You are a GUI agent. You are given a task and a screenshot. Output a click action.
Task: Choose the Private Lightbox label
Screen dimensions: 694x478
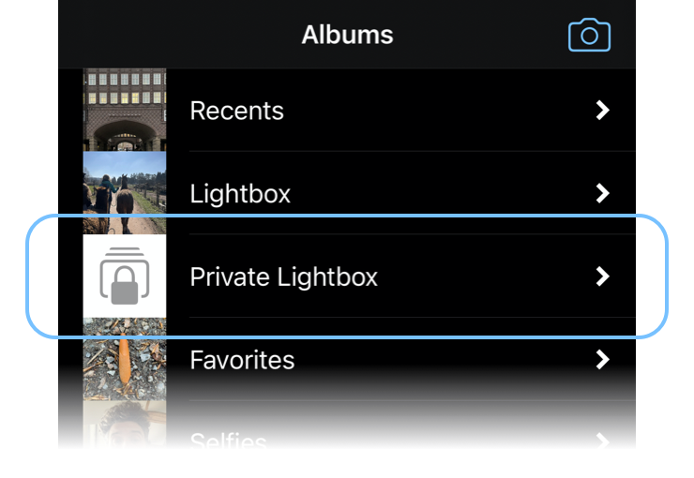pyautogui.click(x=283, y=277)
